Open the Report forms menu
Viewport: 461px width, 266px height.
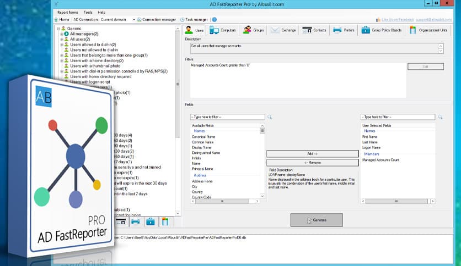coord(67,12)
